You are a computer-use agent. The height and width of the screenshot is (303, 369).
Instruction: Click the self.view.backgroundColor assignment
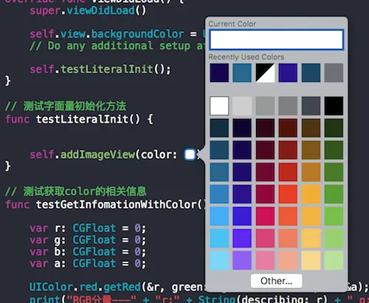[117, 34]
